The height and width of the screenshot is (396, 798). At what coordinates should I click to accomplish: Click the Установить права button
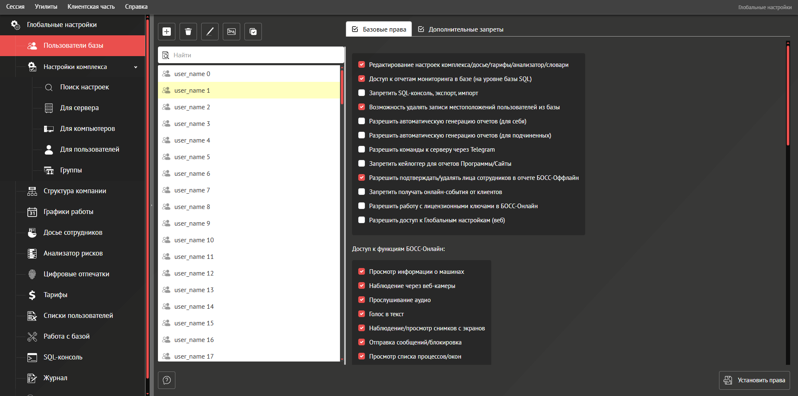[x=754, y=380]
